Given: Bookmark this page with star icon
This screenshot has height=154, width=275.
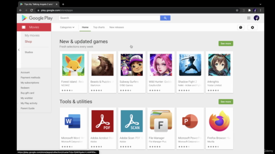Looking at the screenshot, I should (237, 10).
